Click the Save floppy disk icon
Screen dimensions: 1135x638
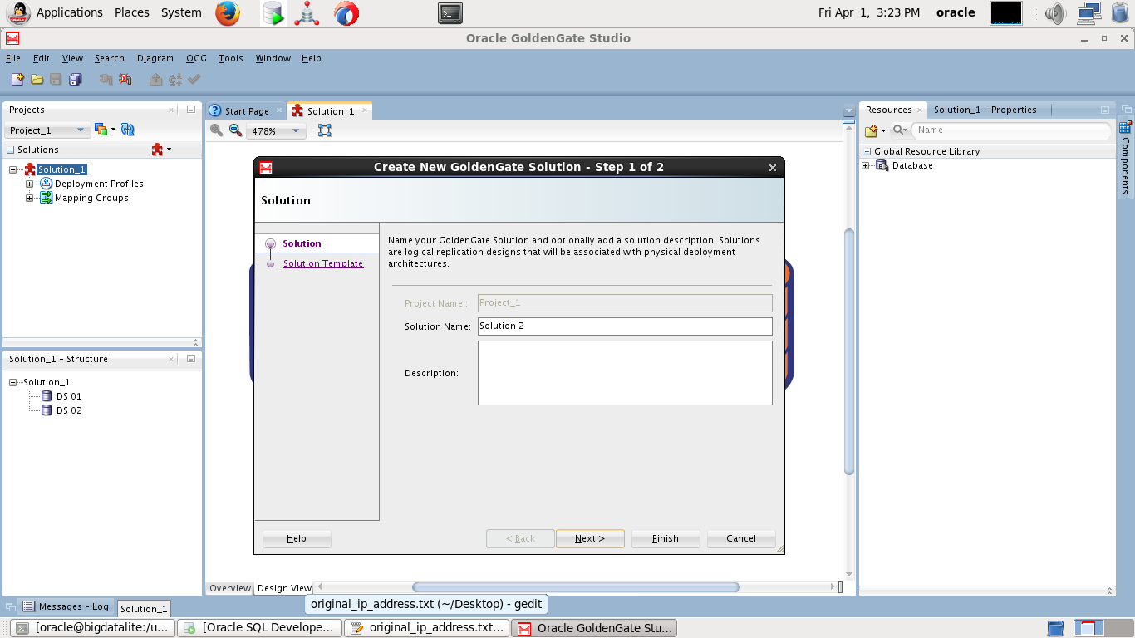click(56, 80)
